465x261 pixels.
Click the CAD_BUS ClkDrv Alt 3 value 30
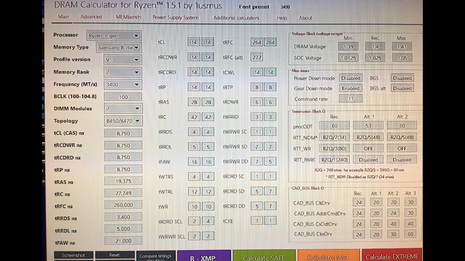pyautogui.click(x=410, y=202)
